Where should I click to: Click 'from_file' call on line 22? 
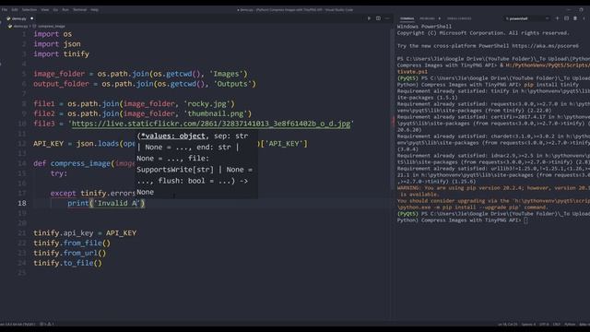coord(82,243)
